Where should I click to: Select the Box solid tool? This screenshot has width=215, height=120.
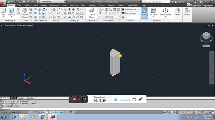(3, 12)
